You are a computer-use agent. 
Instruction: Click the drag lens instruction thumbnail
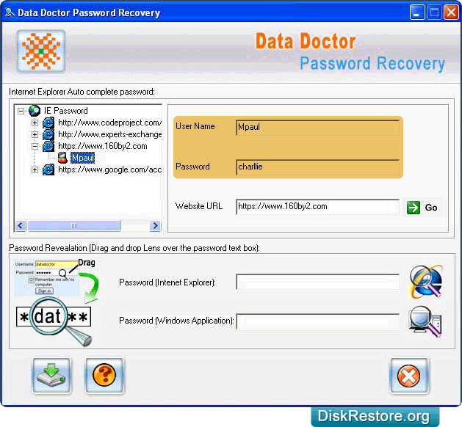tap(56, 302)
